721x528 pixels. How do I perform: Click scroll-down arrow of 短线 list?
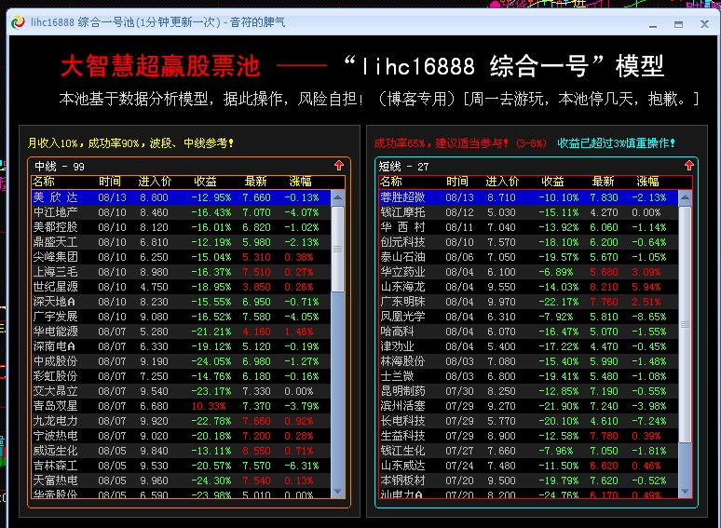click(685, 491)
